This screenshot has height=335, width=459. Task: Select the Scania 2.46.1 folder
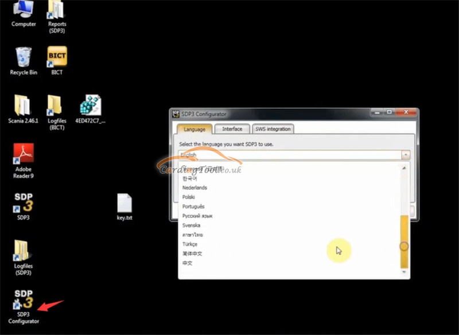[23, 109]
